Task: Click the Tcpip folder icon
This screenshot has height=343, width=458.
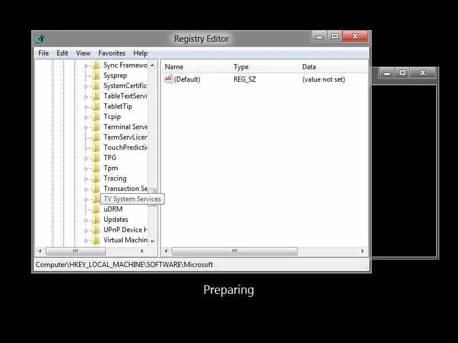Action: [x=96, y=117]
